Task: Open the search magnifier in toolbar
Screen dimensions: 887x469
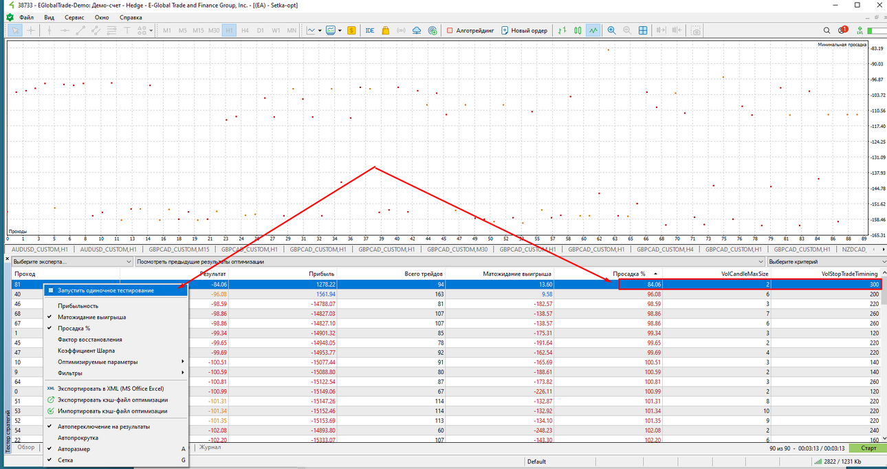Action: (x=826, y=30)
